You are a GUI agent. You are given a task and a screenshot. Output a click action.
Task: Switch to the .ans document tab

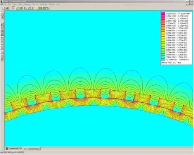(32, 149)
